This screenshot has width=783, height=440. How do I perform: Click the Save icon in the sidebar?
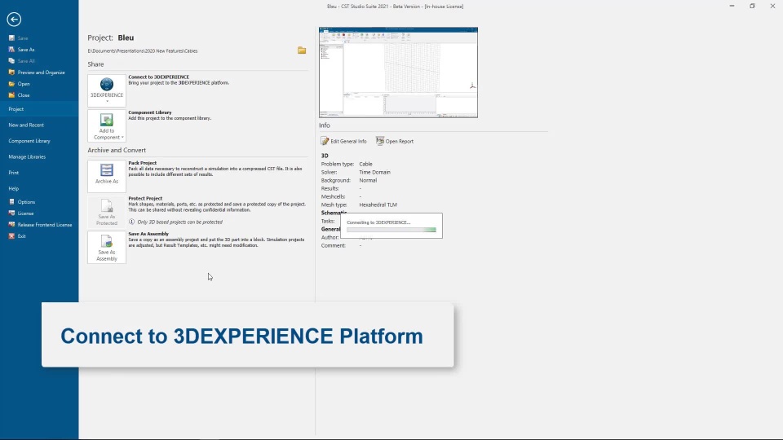coord(11,38)
